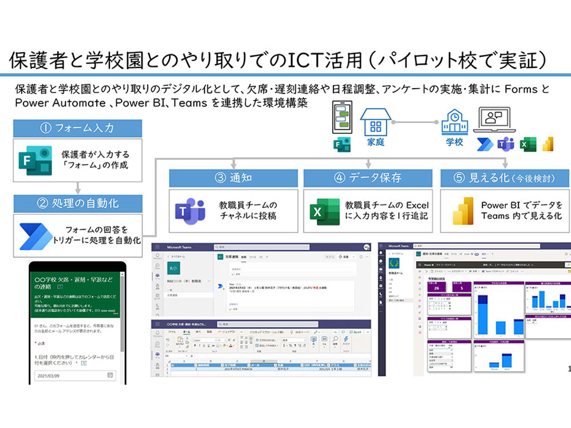
Task: Click the R小 team avatar tile
Action: [174, 268]
